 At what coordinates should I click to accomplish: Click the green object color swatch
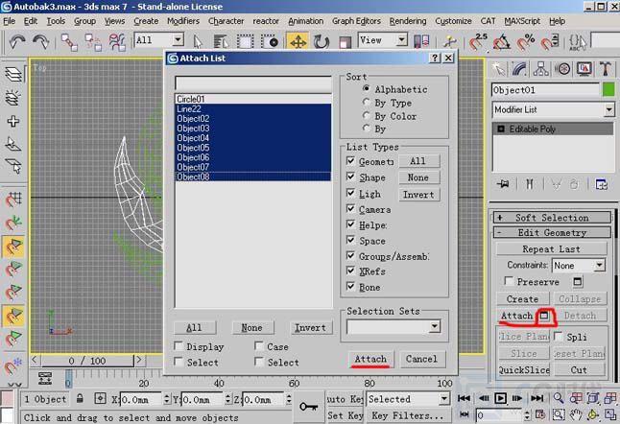pos(608,90)
